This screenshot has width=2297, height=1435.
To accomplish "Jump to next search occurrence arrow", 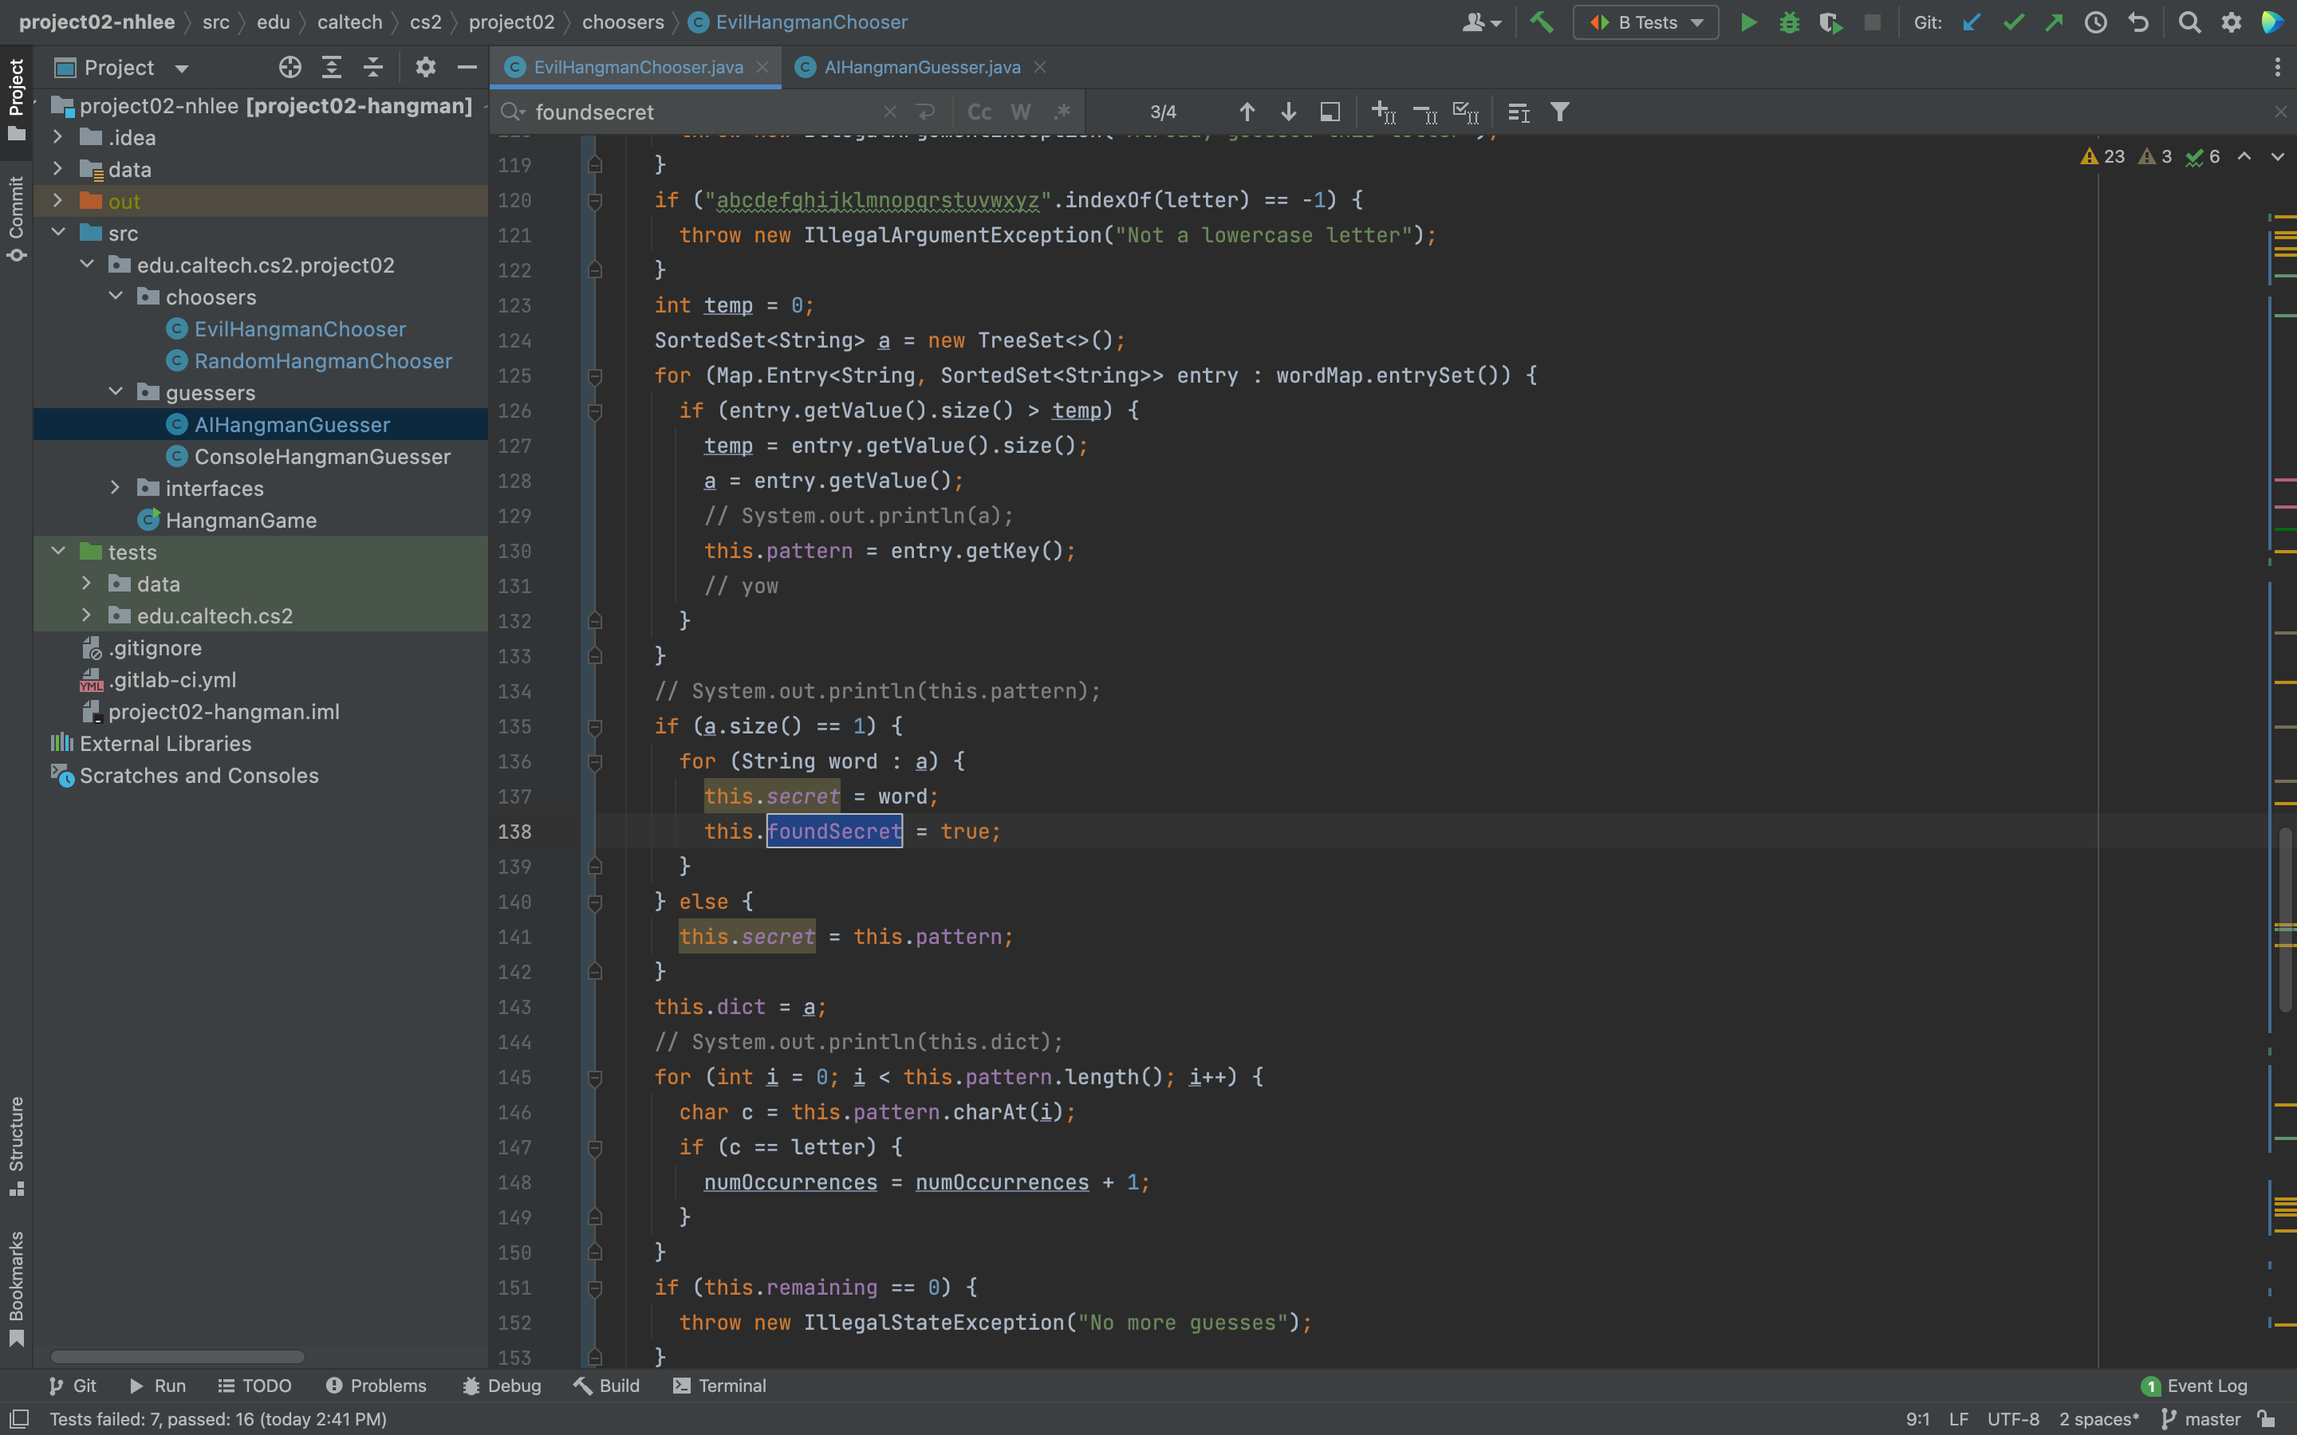I will coord(1288,112).
